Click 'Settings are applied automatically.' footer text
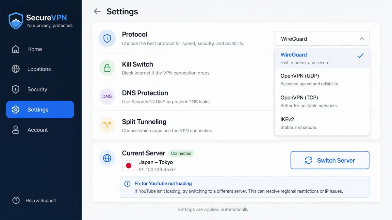The height and width of the screenshot is (220, 392). click(x=213, y=209)
